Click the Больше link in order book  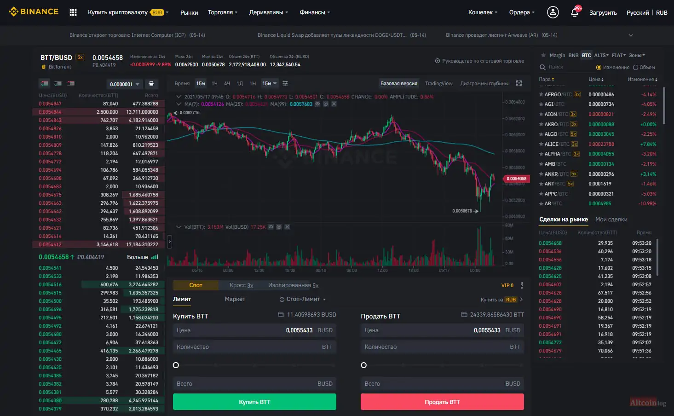coord(138,257)
